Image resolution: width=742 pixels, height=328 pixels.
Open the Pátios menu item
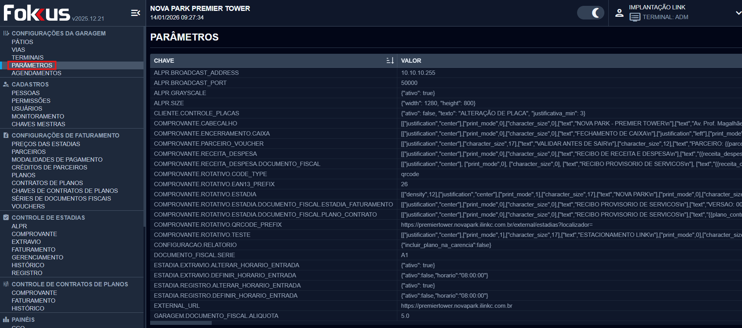(22, 42)
